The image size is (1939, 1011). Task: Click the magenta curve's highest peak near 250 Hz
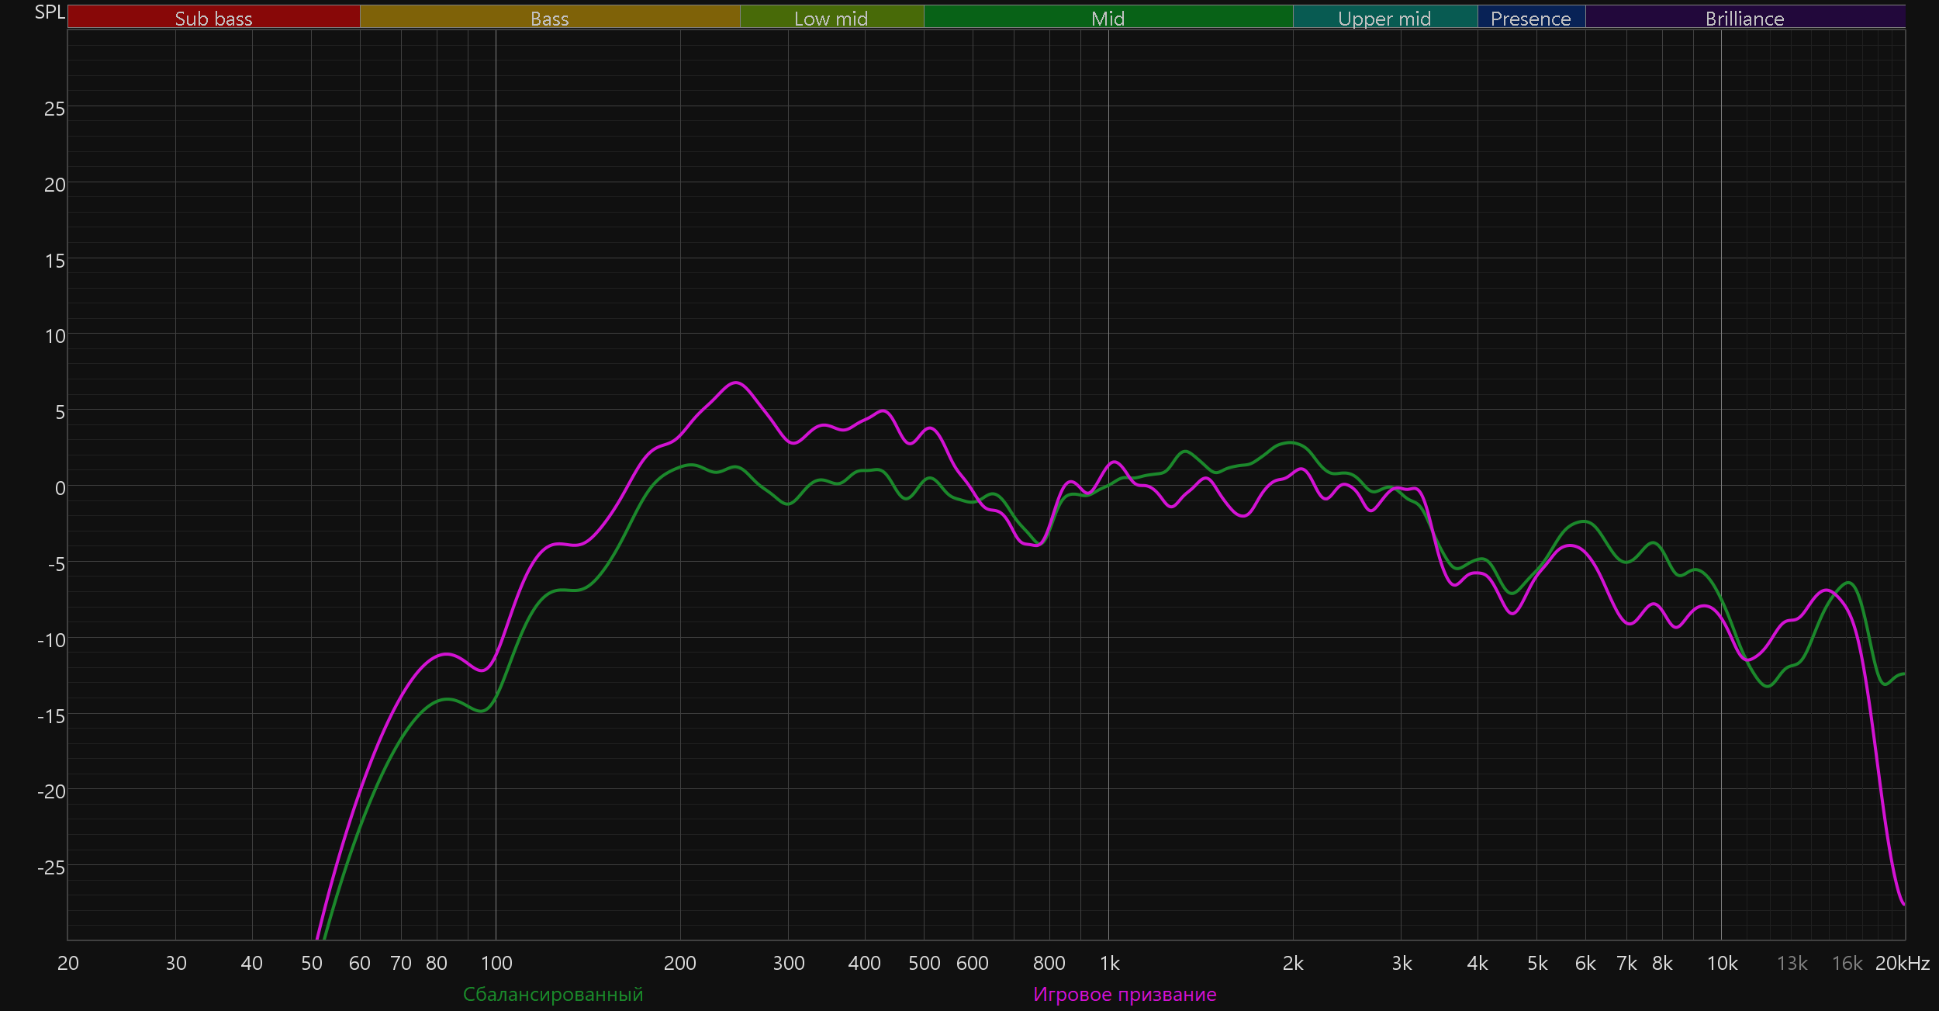click(x=735, y=383)
